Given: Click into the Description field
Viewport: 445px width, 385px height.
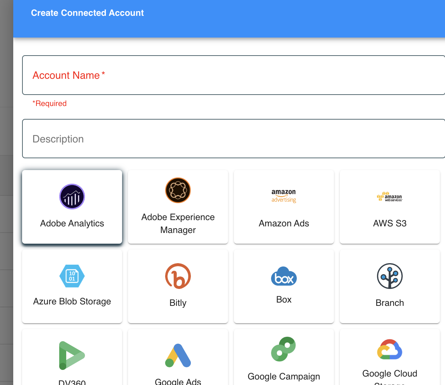Looking at the screenshot, I should [x=234, y=138].
